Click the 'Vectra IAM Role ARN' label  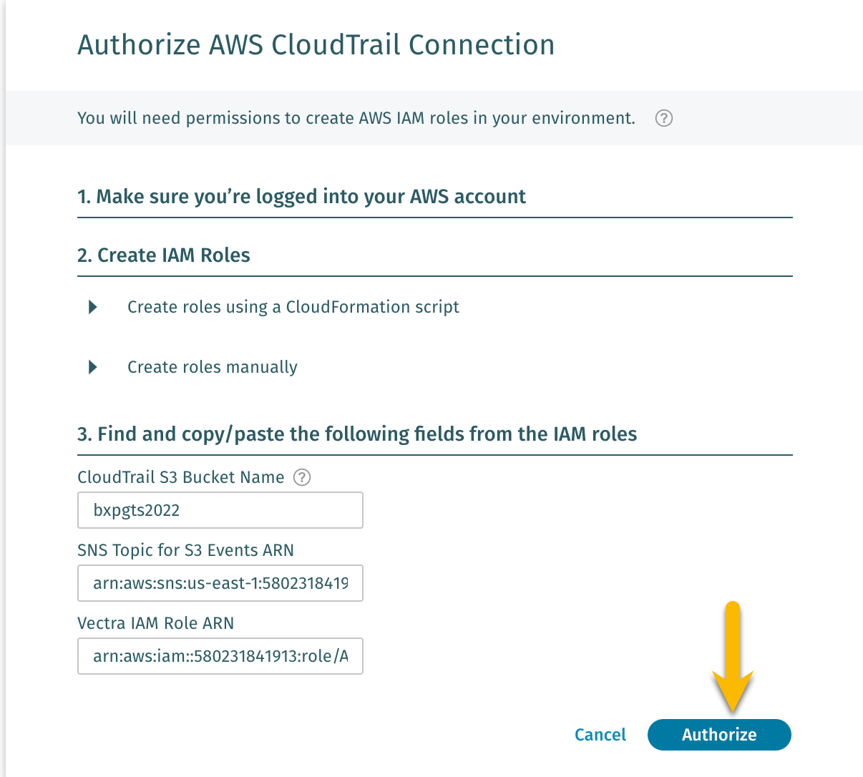pos(155,623)
